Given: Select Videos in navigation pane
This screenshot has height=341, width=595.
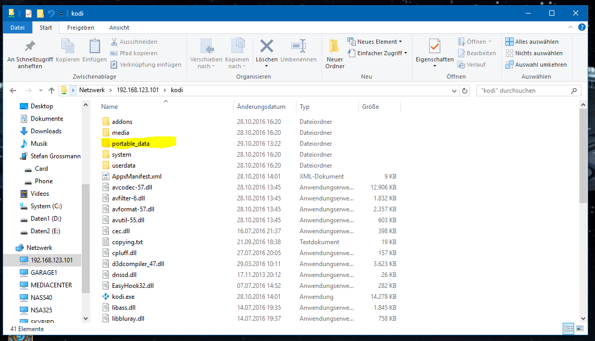Looking at the screenshot, I should click(40, 194).
